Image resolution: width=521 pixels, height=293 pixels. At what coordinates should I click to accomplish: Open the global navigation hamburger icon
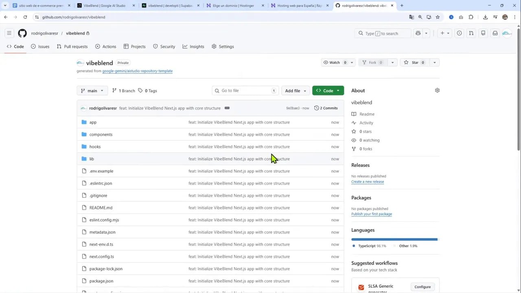(x=9, y=33)
